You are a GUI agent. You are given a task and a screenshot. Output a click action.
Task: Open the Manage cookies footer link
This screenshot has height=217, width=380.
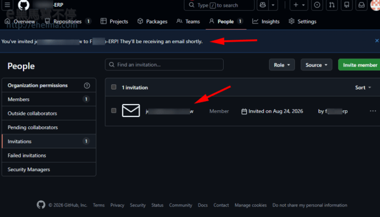click(251, 205)
